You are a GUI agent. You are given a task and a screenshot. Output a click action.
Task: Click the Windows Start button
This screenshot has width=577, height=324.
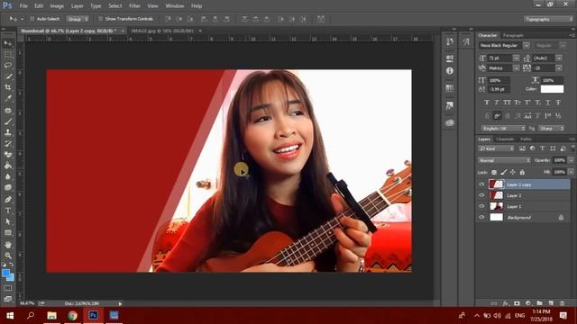[x=10, y=315]
